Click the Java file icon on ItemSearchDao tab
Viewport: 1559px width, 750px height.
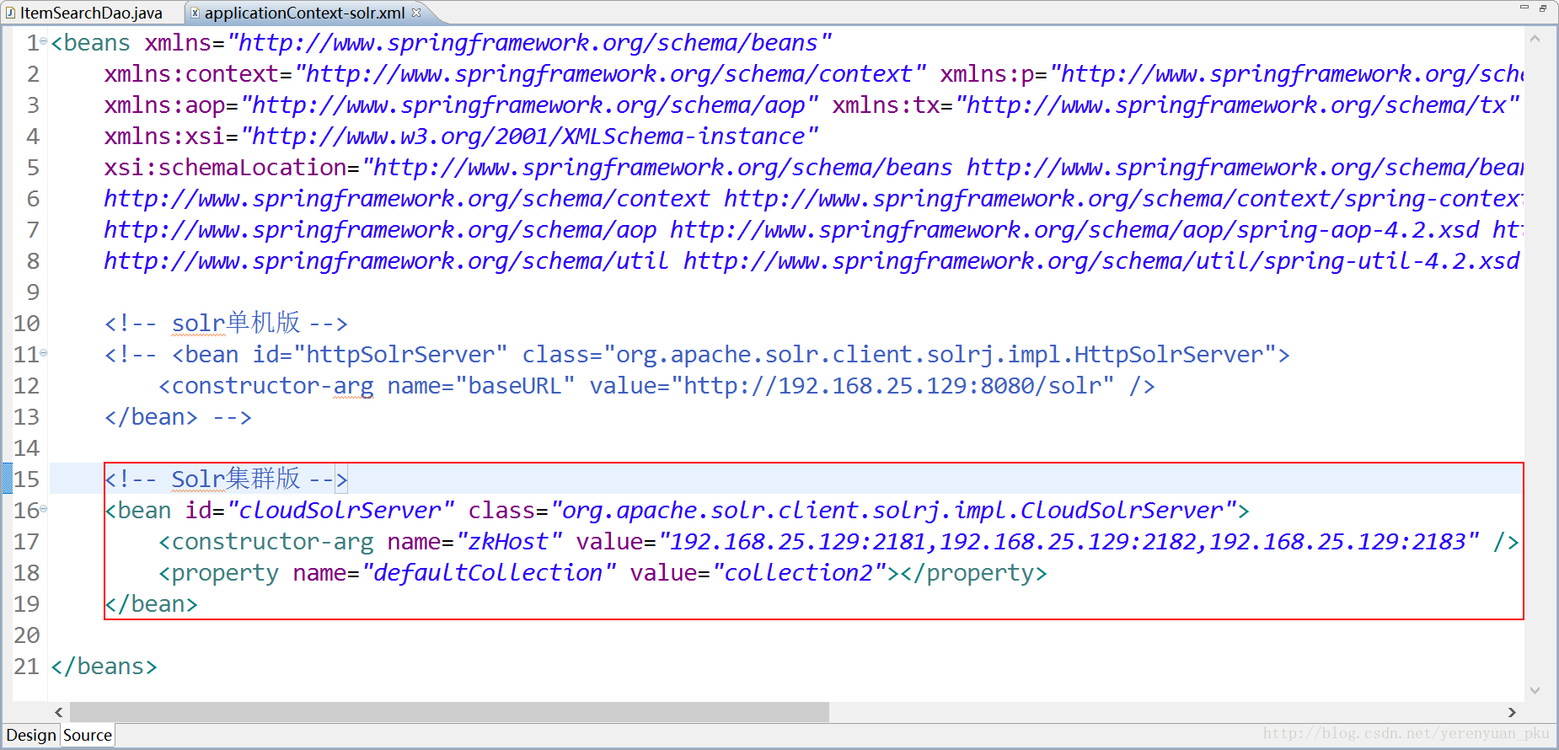pos(10,13)
